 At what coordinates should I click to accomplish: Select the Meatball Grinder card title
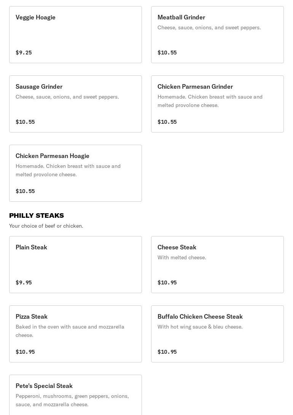(x=181, y=18)
